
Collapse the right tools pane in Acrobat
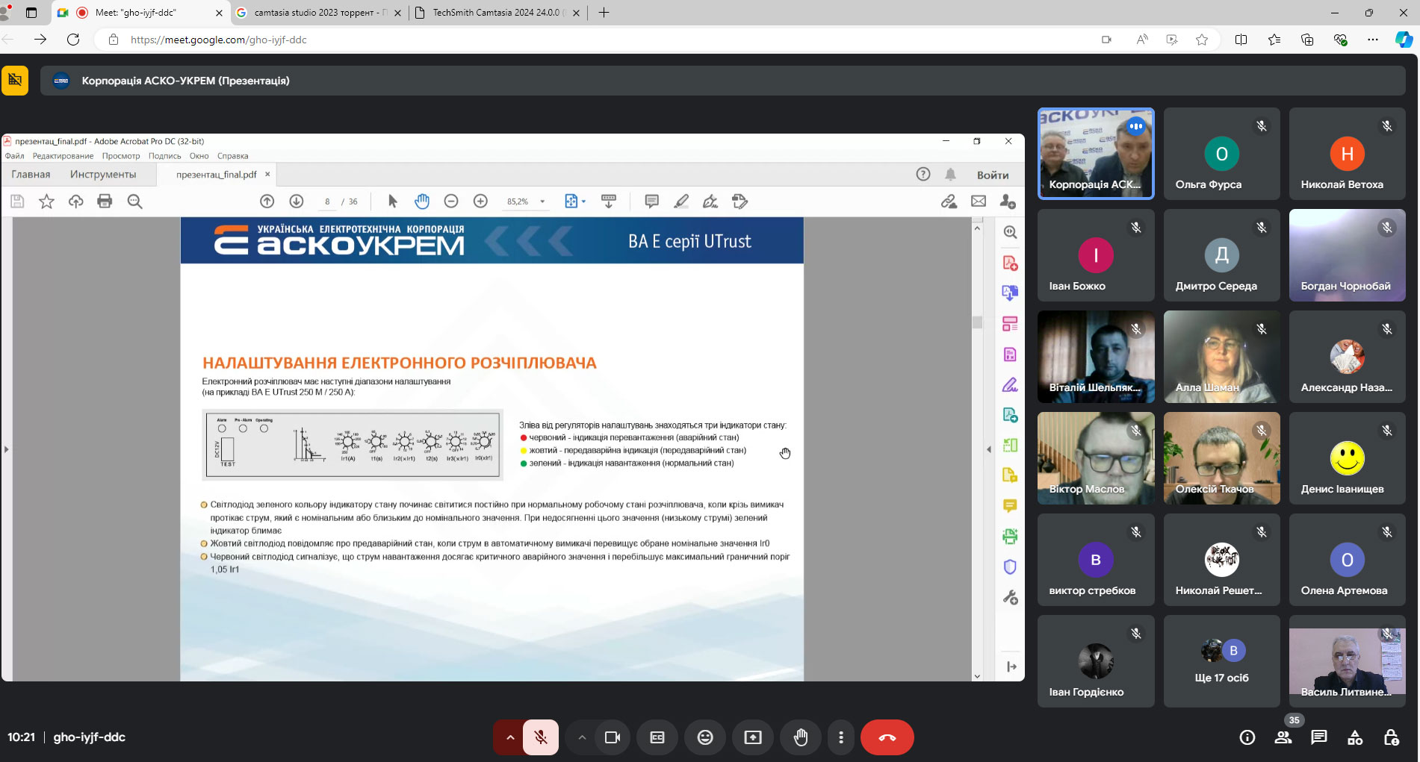pyautogui.click(x=989, y=449)
